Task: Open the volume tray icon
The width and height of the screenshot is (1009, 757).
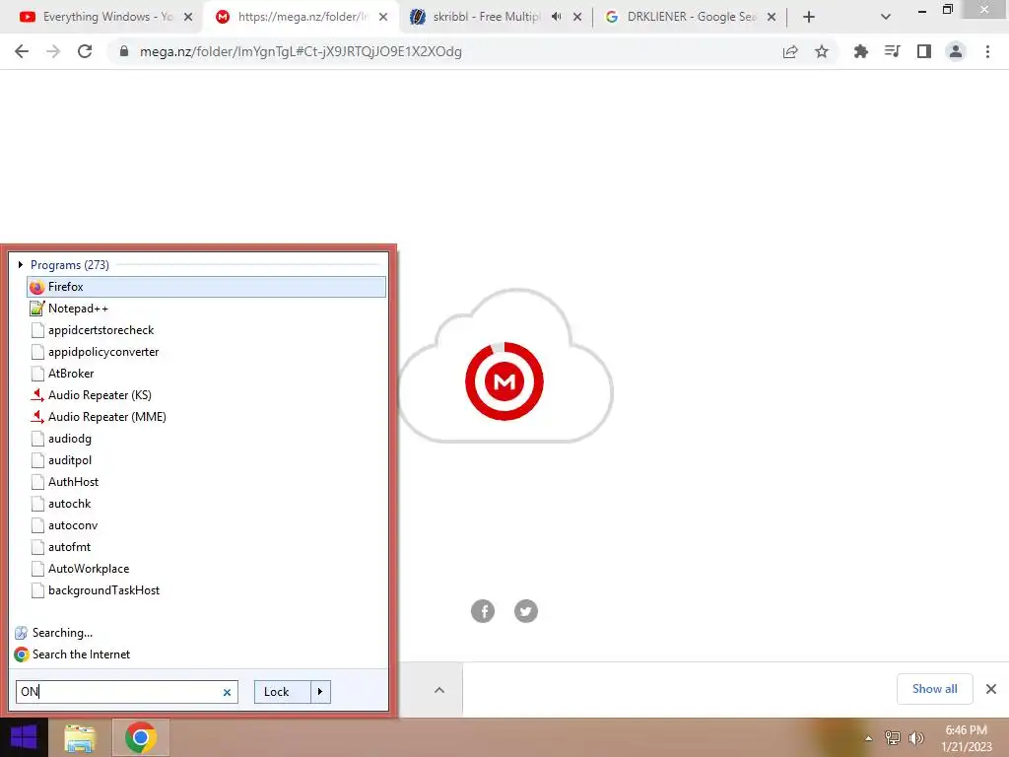Action: pyautogui.click(x=916, y=737)
